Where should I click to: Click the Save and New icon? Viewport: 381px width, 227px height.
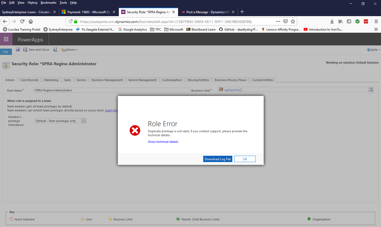tap(55, 50)
